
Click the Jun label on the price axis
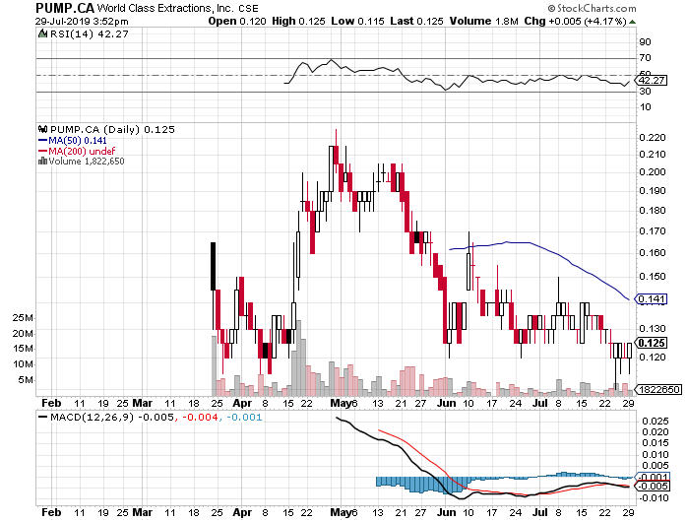(447, 403)
